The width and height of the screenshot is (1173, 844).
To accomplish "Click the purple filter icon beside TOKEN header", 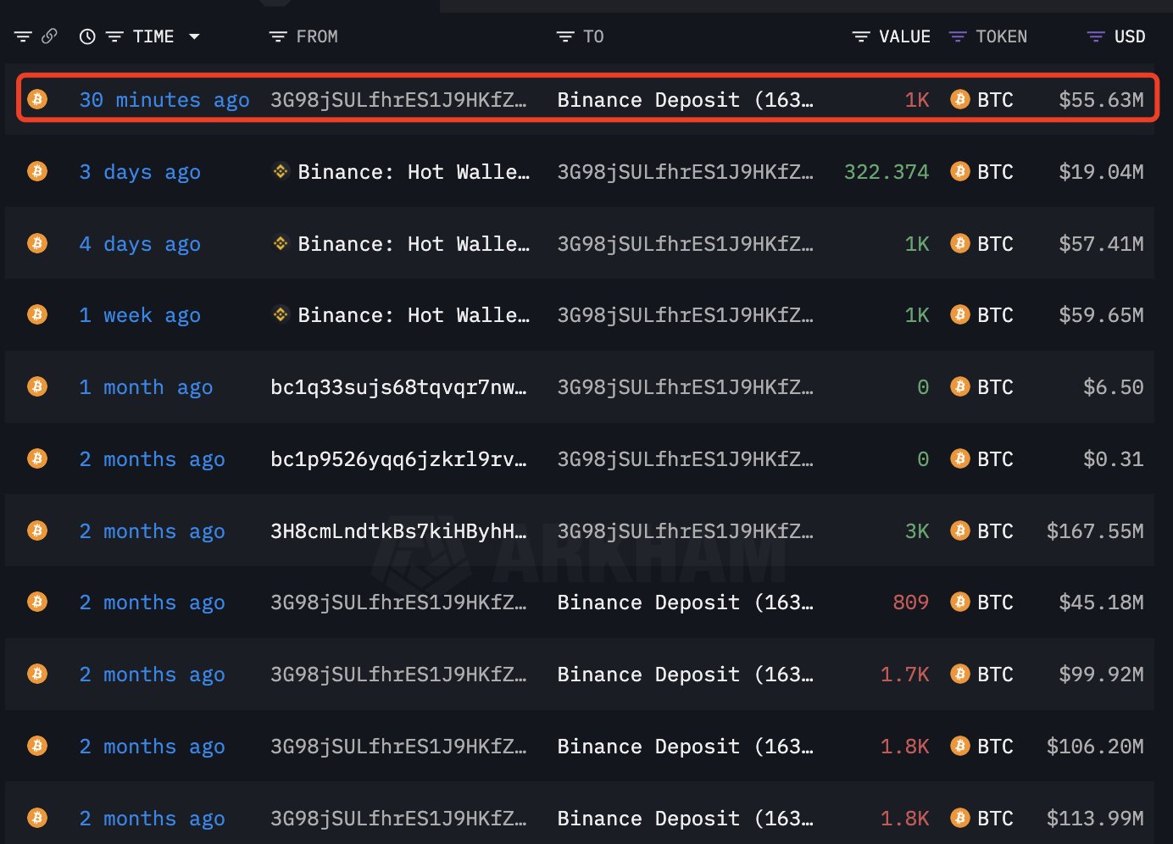I will tap(957, 36).
